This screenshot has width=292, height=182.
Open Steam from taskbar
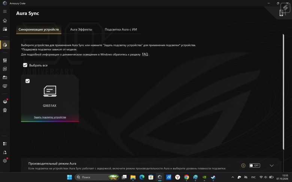[213, 177]
